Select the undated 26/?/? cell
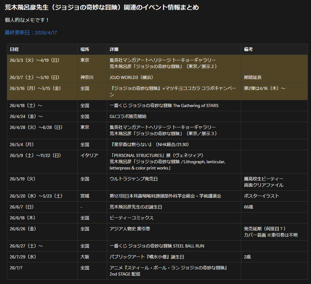 point(42,271)
